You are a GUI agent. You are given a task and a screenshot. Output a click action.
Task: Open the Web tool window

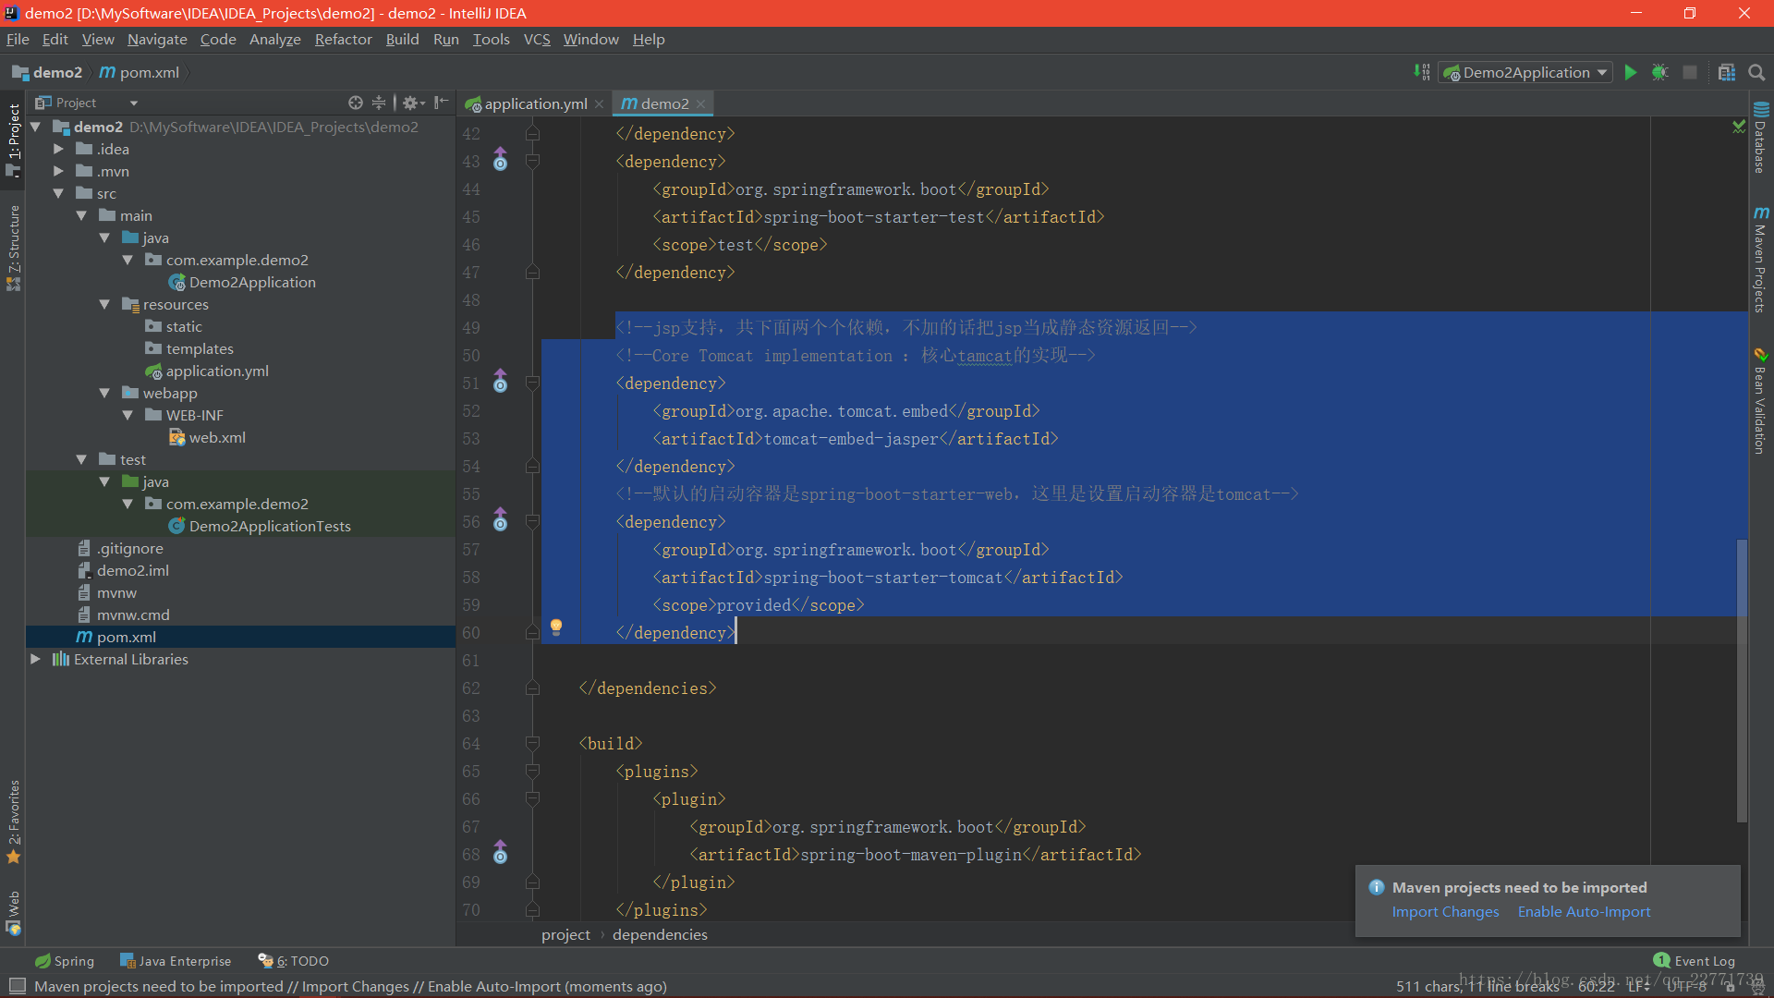tap(13, 913)
